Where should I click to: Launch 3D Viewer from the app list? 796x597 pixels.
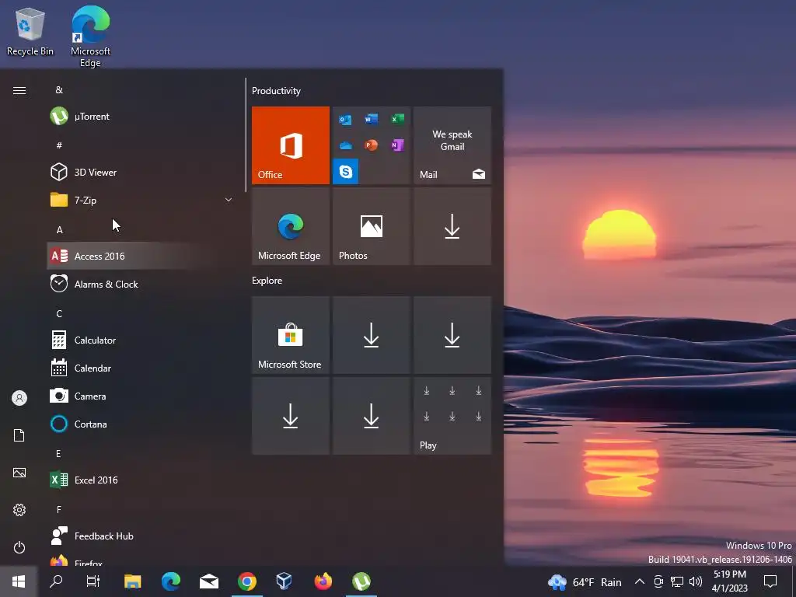point(140,172)
